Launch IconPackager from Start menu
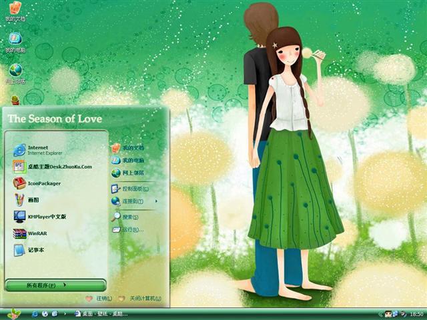Screen dimensions: 427x320 [x=37, y=183]
